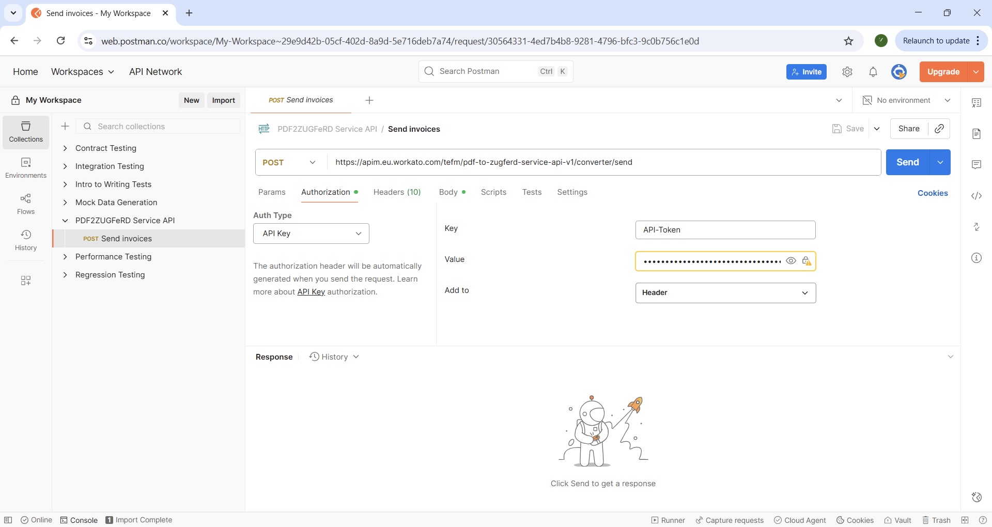Image resolution: width=992 pixels, height=527 pixels.
Task: Open the Environments panel
Action: pyautogui.click(x=25, y=167)
